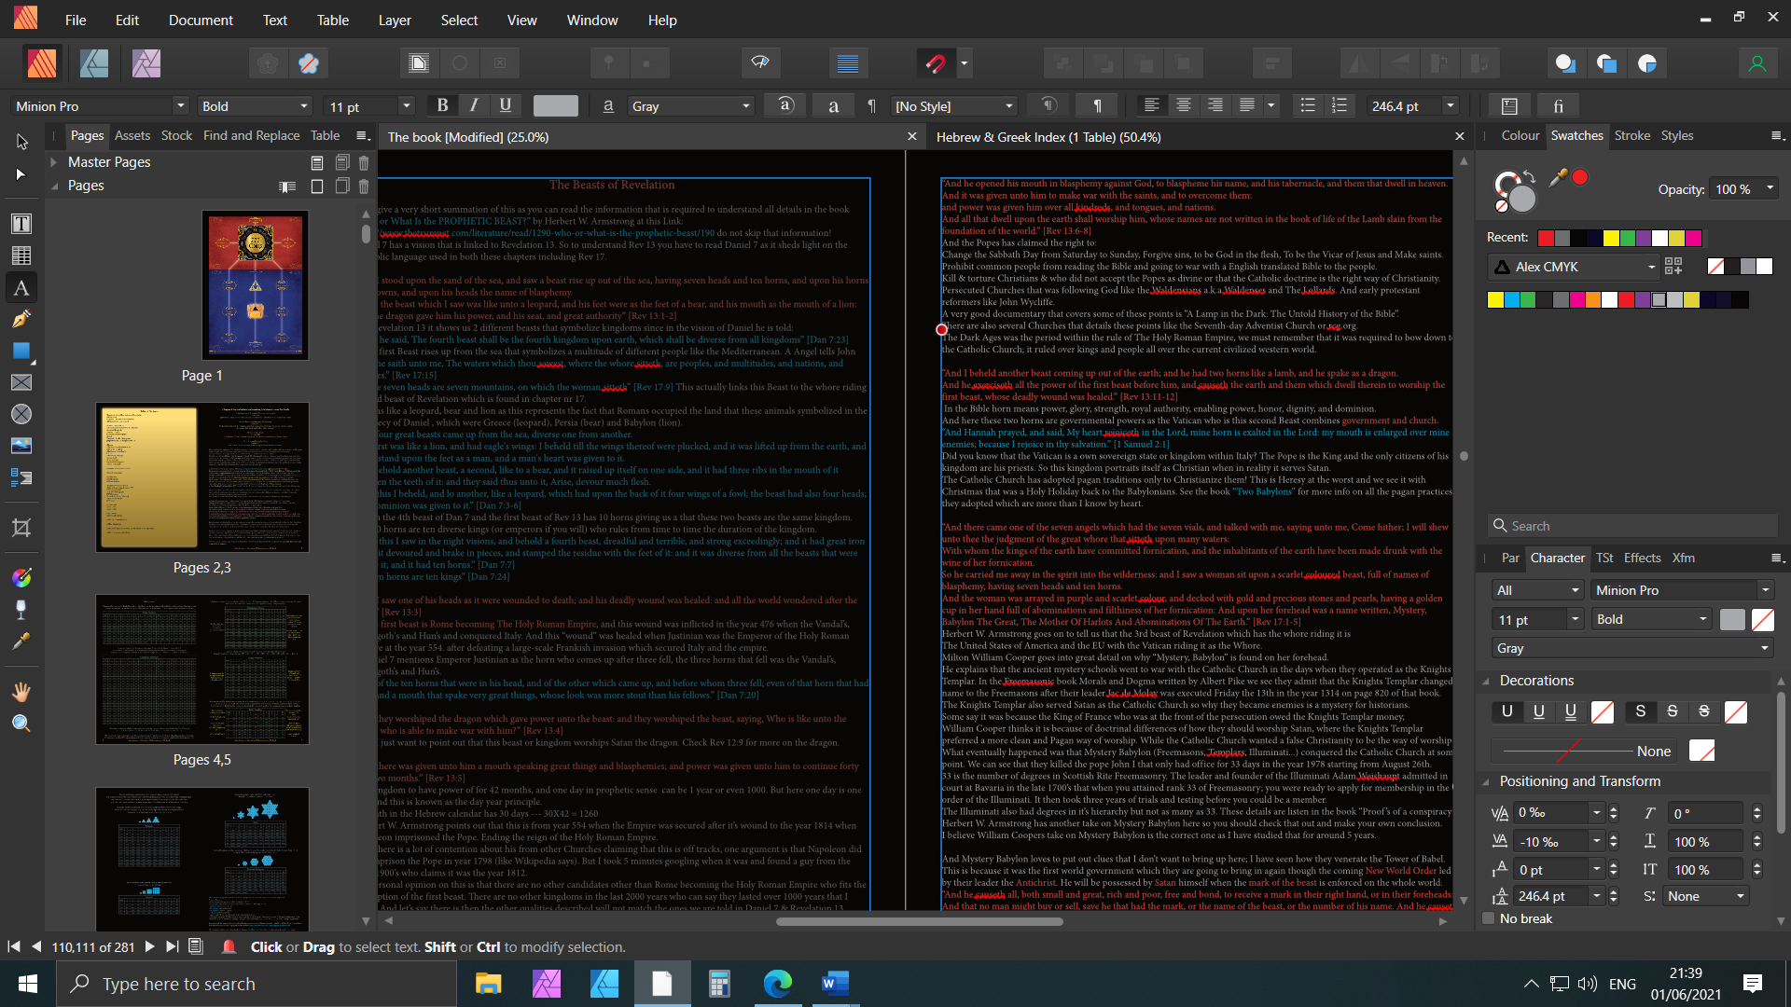Select the Crop tool
Viewport: 1791px width, 1007px height.
point(21,529)
